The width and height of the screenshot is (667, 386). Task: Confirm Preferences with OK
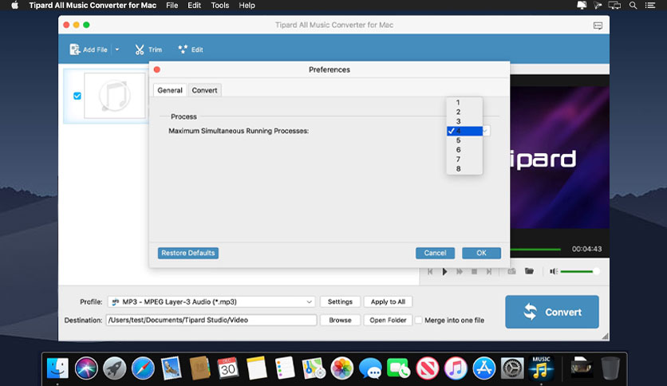481,253
